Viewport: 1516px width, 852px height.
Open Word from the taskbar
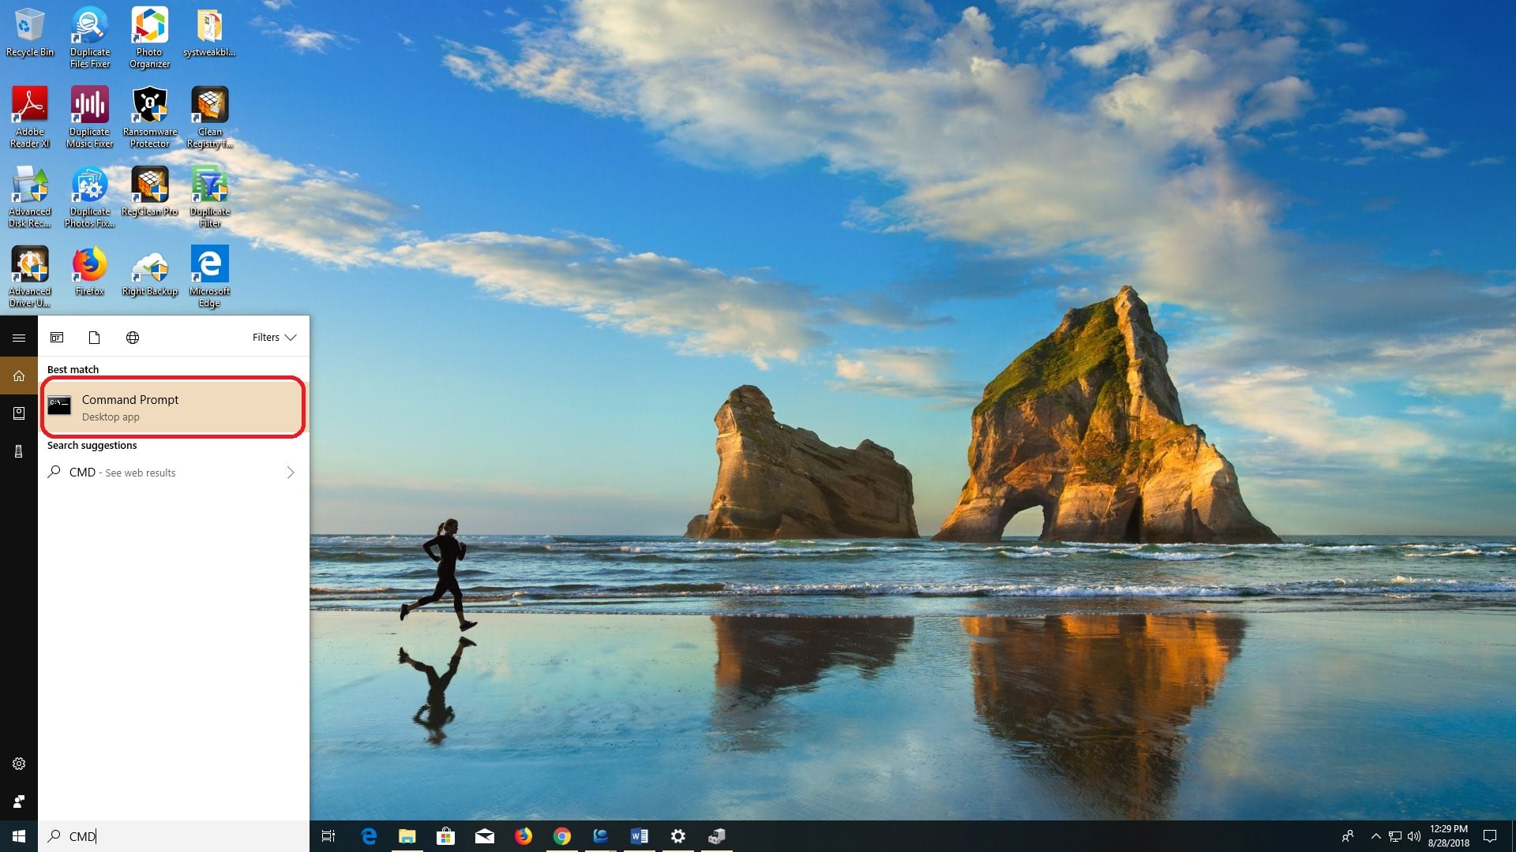point(640,836)
